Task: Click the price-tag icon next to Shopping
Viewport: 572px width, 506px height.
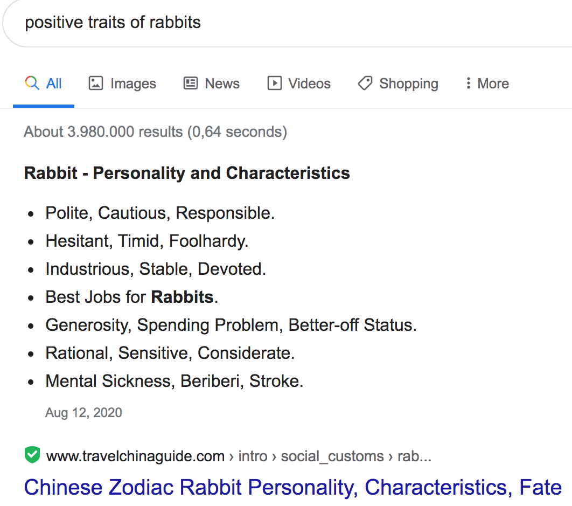Action: (365, 83)
